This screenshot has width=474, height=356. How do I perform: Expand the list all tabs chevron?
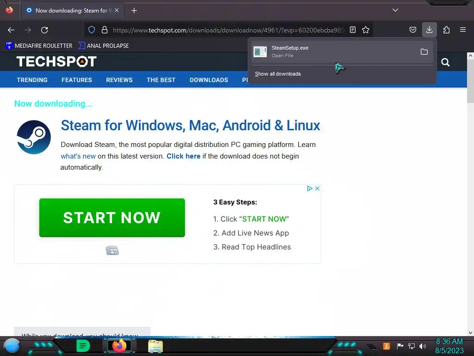pos(395,10)
